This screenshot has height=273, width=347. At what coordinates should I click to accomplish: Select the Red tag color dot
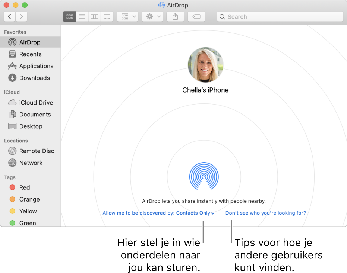(x=12, y=187)
